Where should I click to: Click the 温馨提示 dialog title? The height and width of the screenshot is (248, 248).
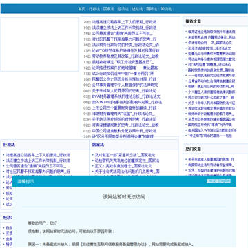(25, 181)
